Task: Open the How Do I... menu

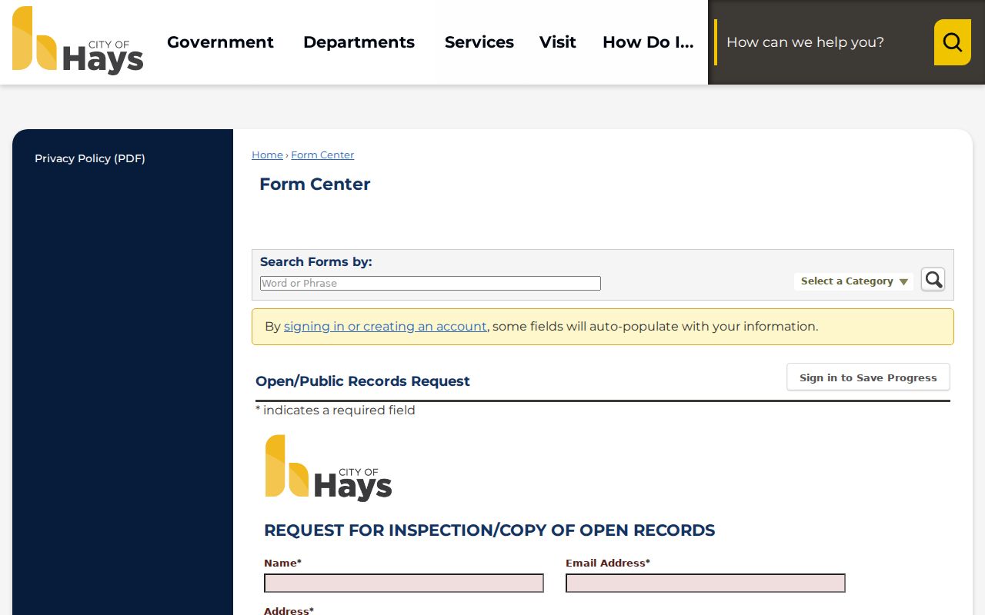Action: coord(648,42)
